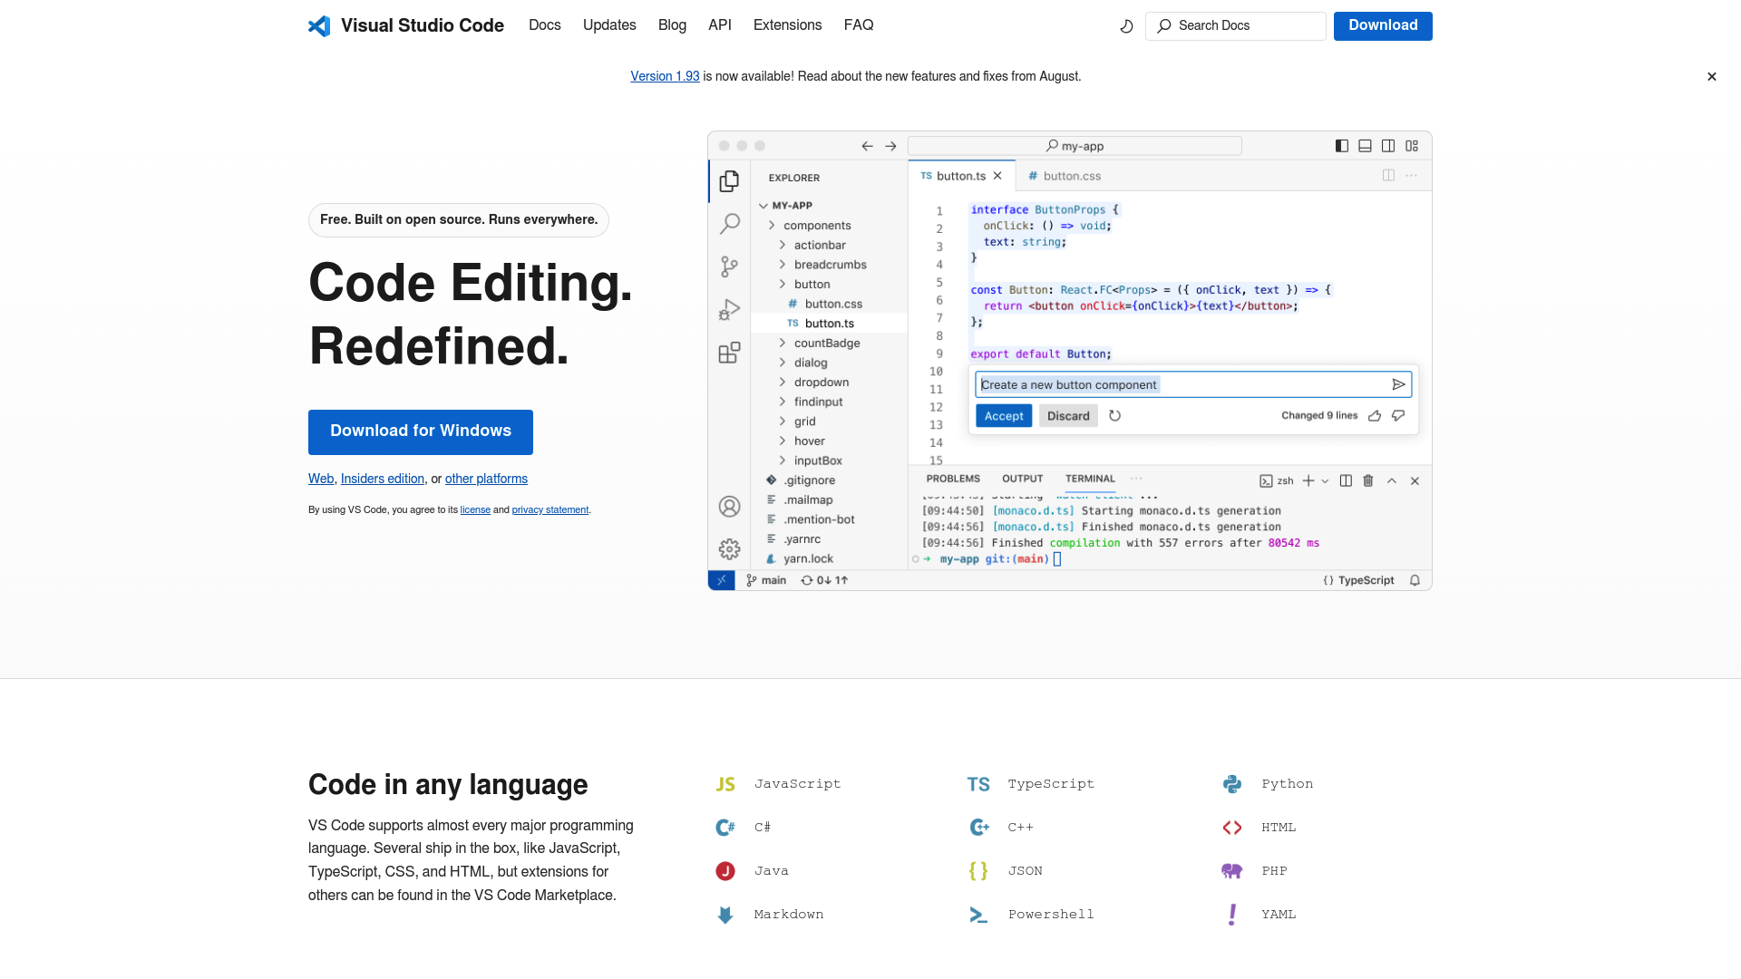The image size is (1741, 979).
Task: Click the split editor icon
Action: (x=1388, y=176)
